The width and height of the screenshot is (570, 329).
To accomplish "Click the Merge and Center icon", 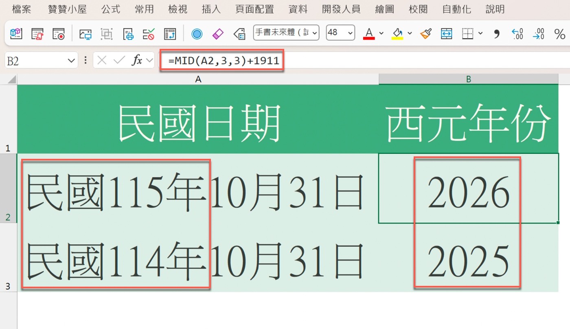I will tap(447, 33).
